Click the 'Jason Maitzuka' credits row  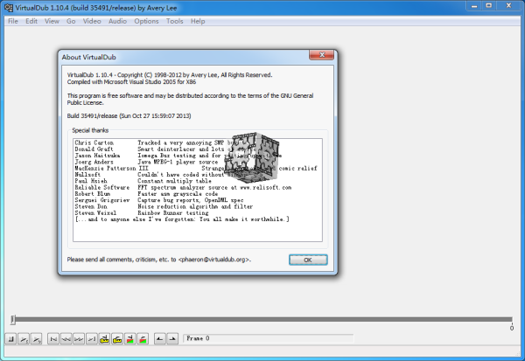[x=178, y=156]
